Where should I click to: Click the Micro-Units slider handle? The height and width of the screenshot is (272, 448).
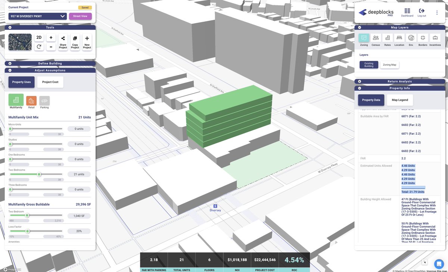(10, 129)
